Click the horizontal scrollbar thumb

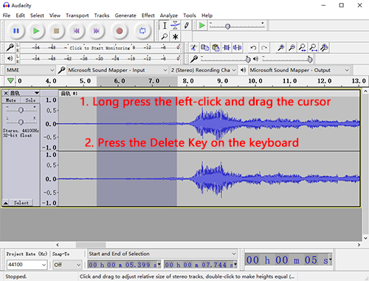(x=91, y=245)
